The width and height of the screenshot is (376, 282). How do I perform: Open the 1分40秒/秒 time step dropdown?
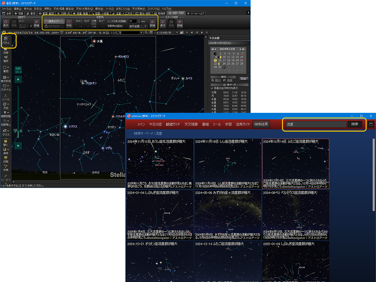point(177,32)
